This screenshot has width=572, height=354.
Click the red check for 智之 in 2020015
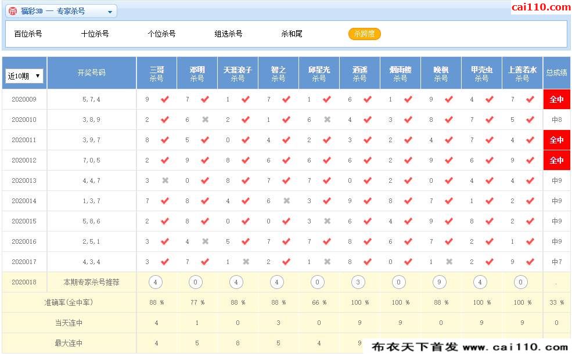(286, 221)
